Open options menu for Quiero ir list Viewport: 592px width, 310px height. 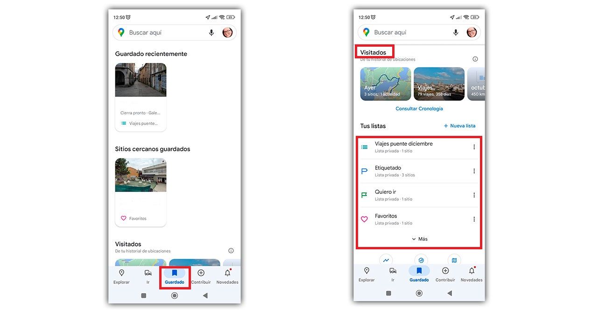pyautogui.click(x=474, y=195)
